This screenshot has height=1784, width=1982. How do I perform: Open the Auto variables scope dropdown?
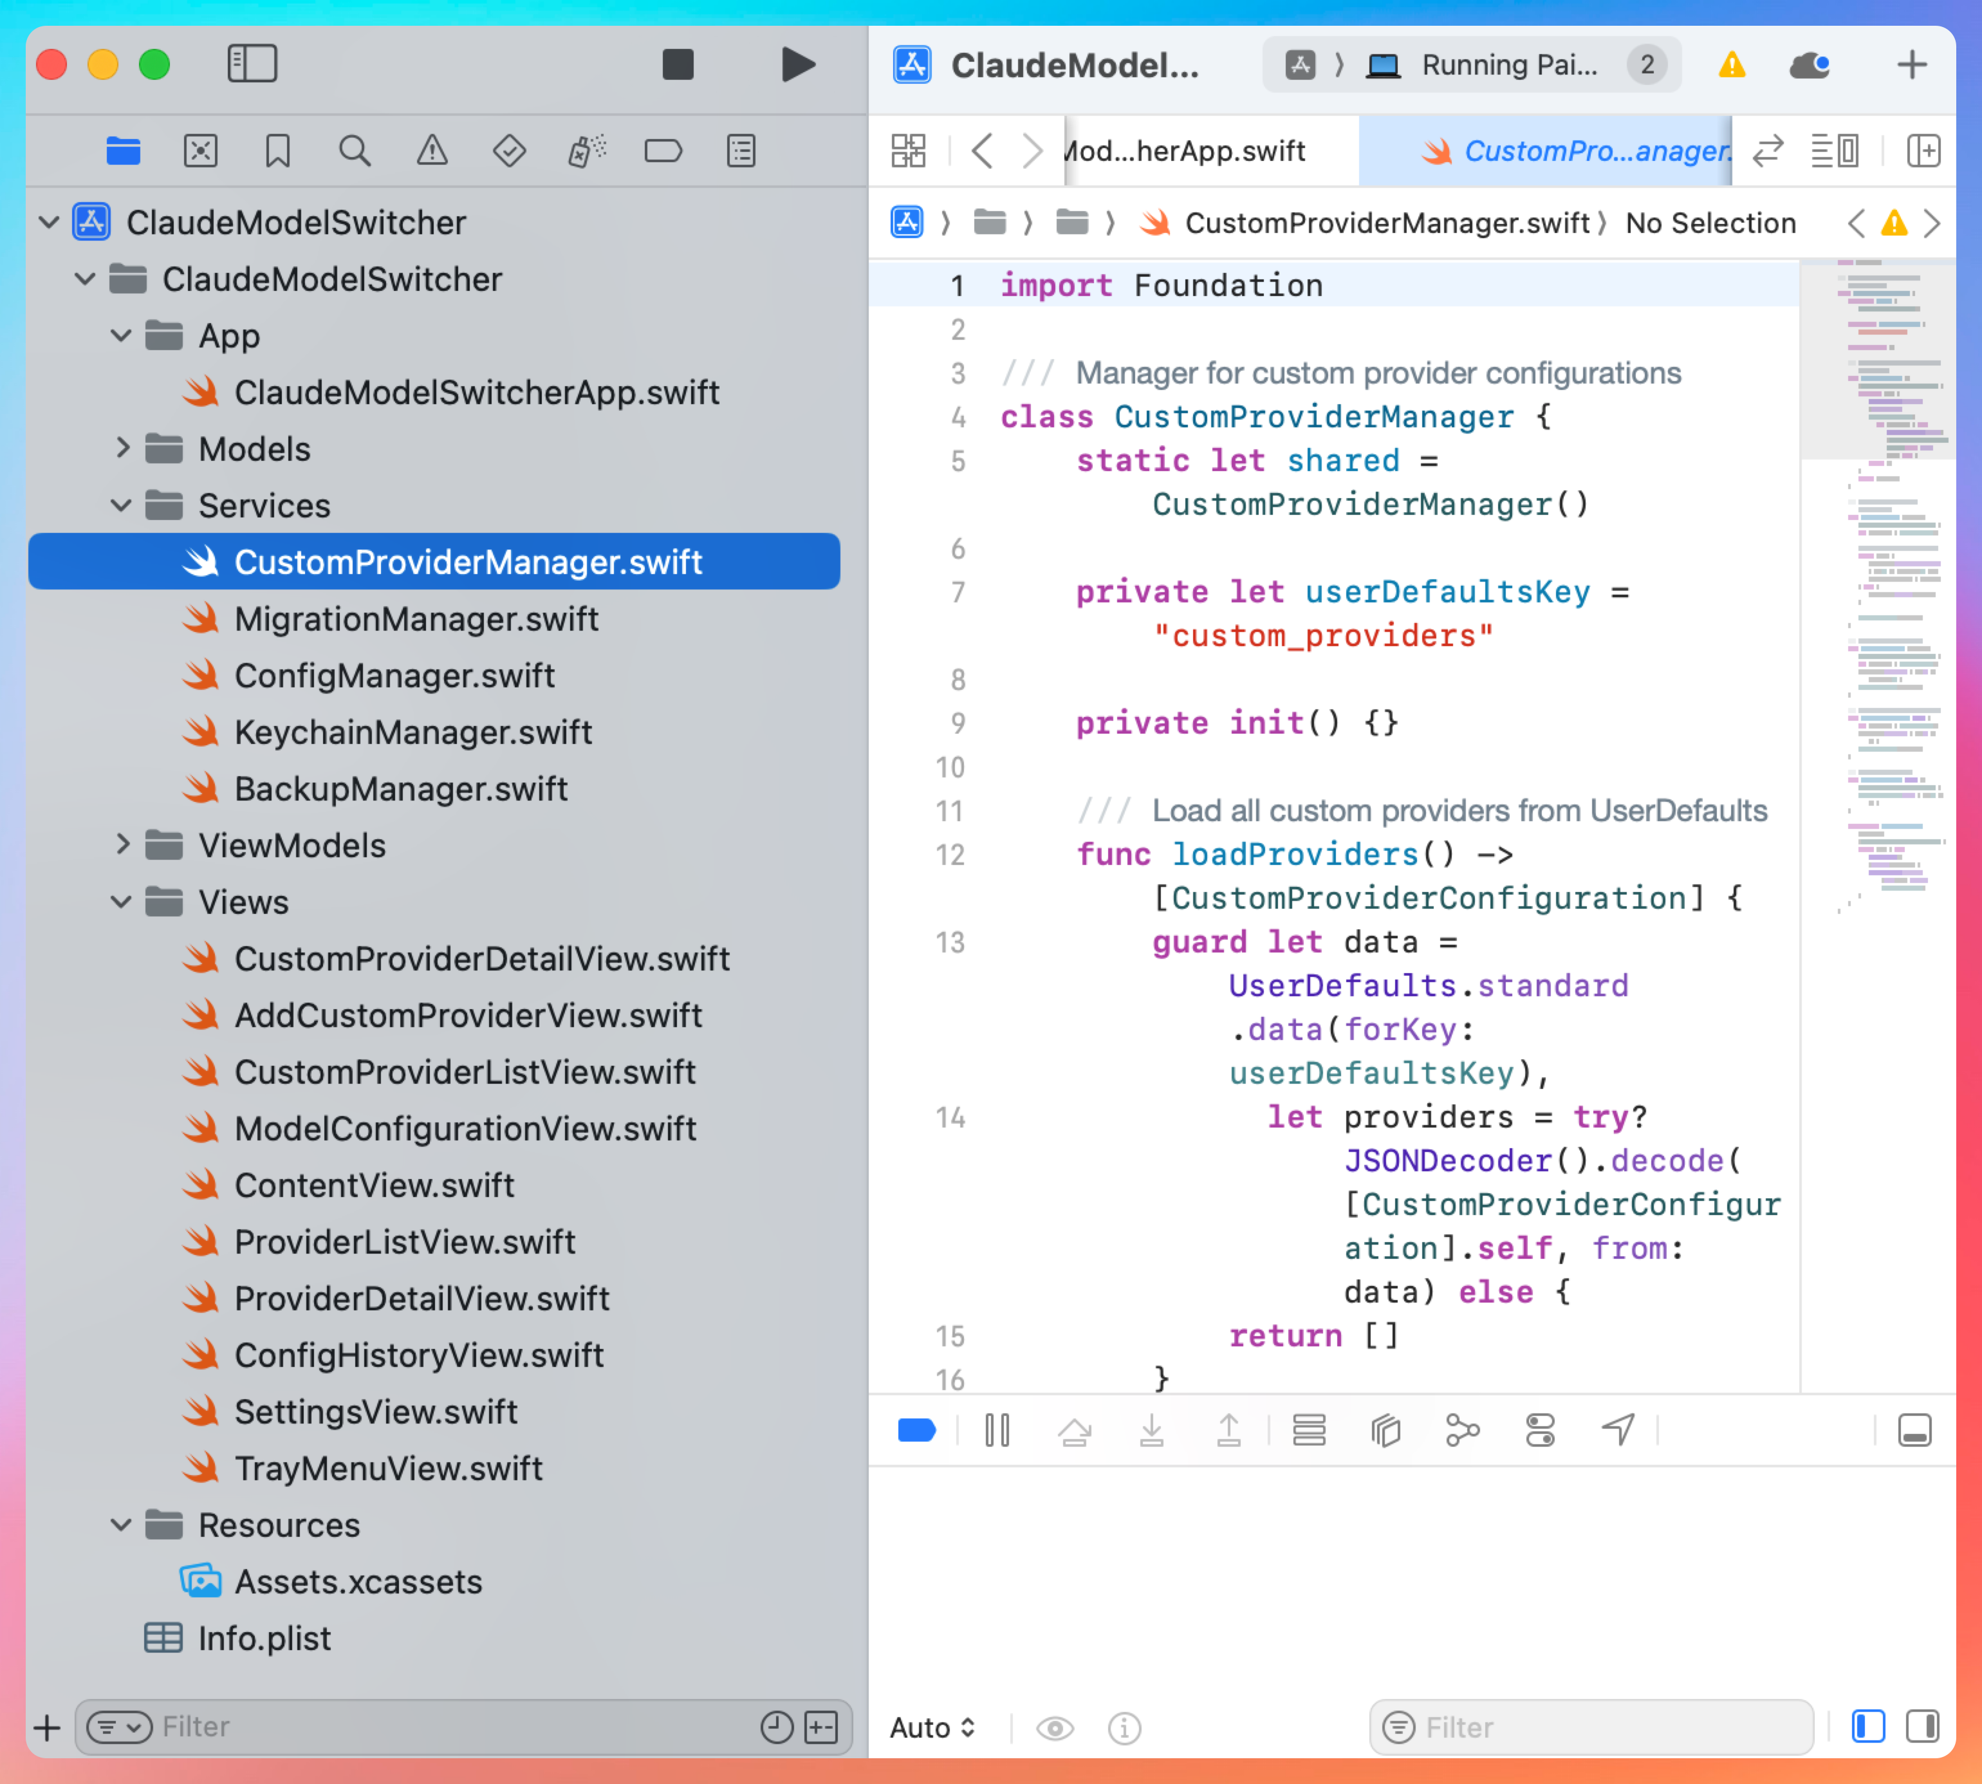[932, 1728]
